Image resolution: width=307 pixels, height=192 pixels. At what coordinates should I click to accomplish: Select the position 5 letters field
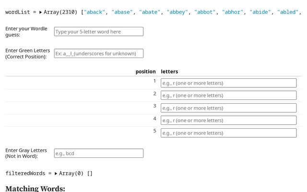click(229, 133)
